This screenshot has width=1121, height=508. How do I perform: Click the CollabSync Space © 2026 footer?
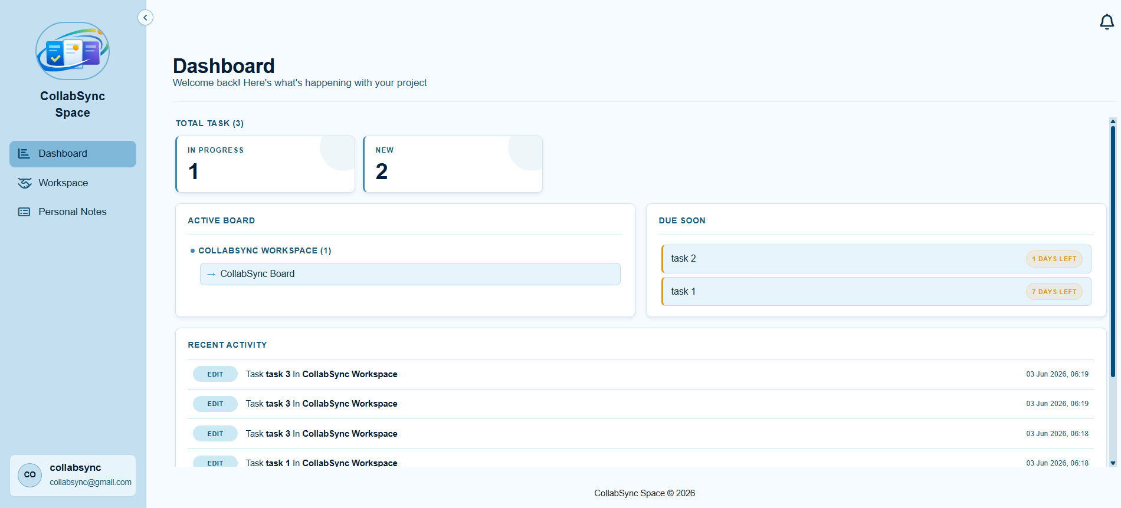tap(644, 493)
